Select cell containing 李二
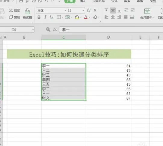This screenshot has width=163, height=146. tap(64, 89)
